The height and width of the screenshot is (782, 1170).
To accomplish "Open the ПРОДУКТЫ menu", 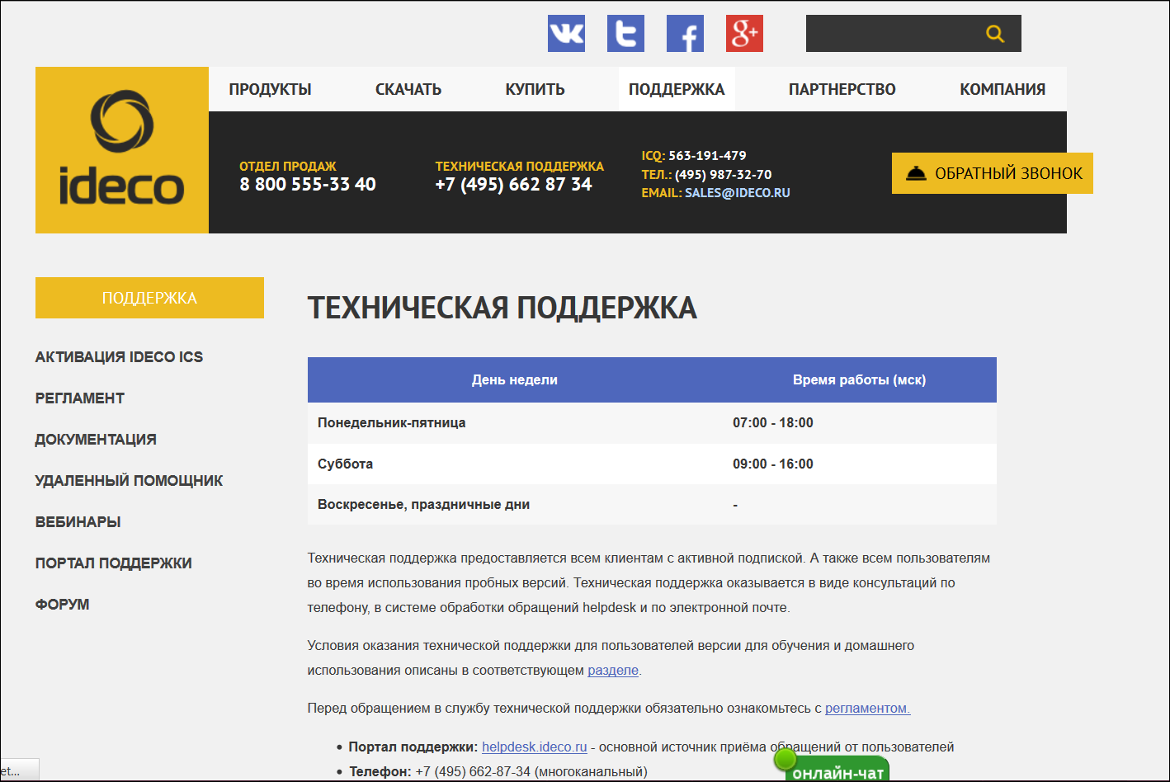I will click(271, 88).
